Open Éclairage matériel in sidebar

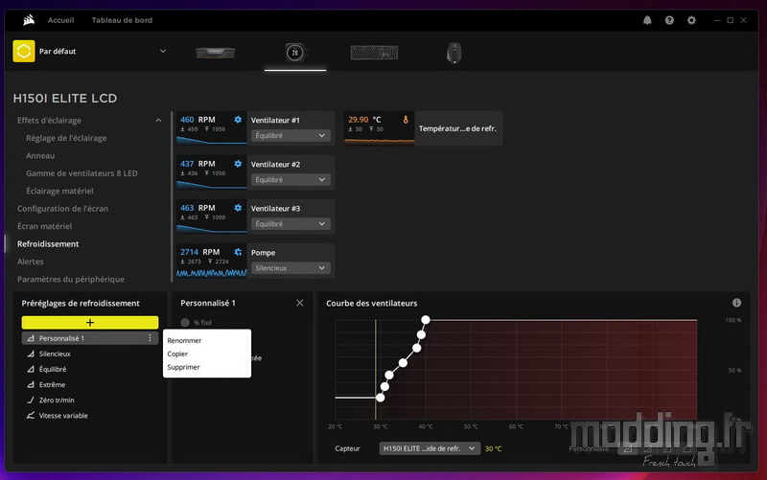click(x=59, y=191)
